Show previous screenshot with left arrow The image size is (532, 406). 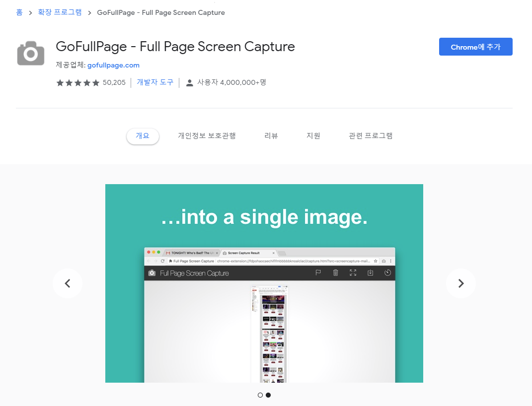coord(68,283)
